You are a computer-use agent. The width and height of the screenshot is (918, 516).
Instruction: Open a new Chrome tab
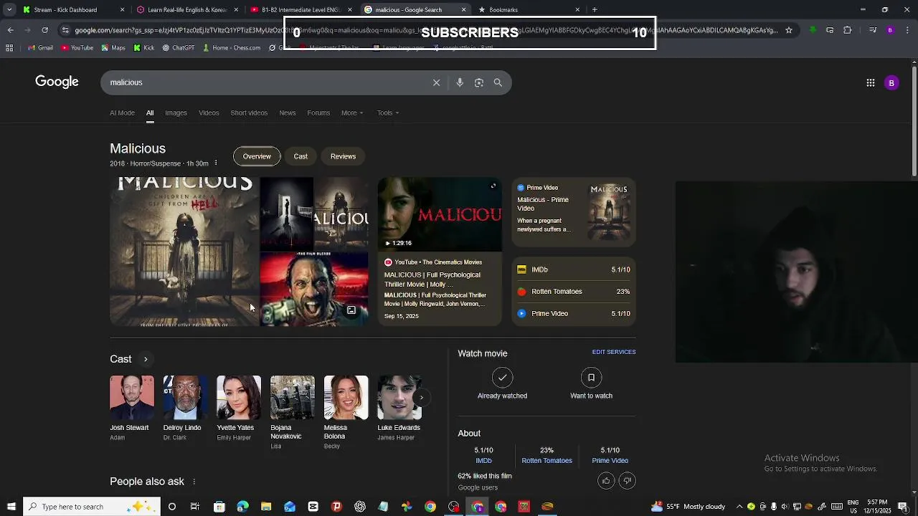pos(595,9)
